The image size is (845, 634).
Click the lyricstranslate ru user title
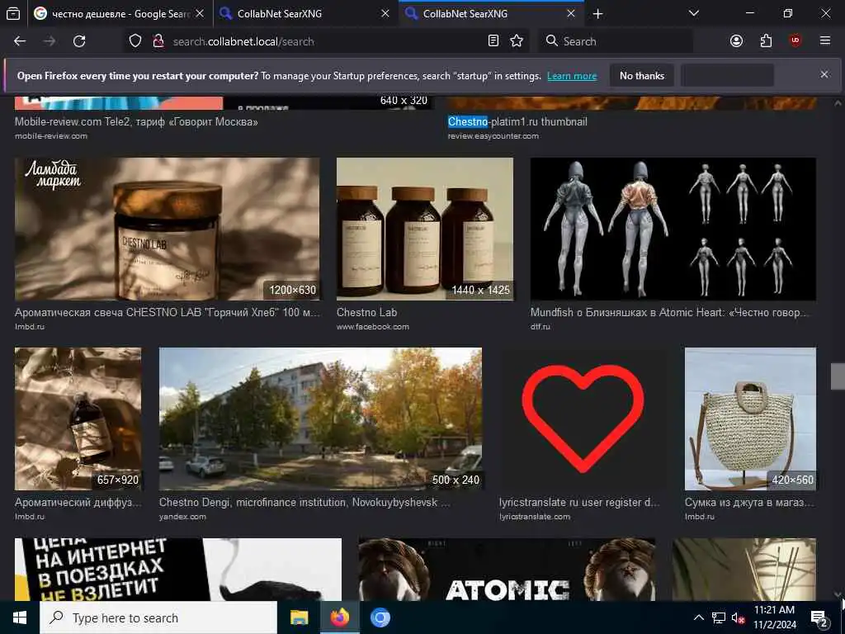(x=579, y=502)
